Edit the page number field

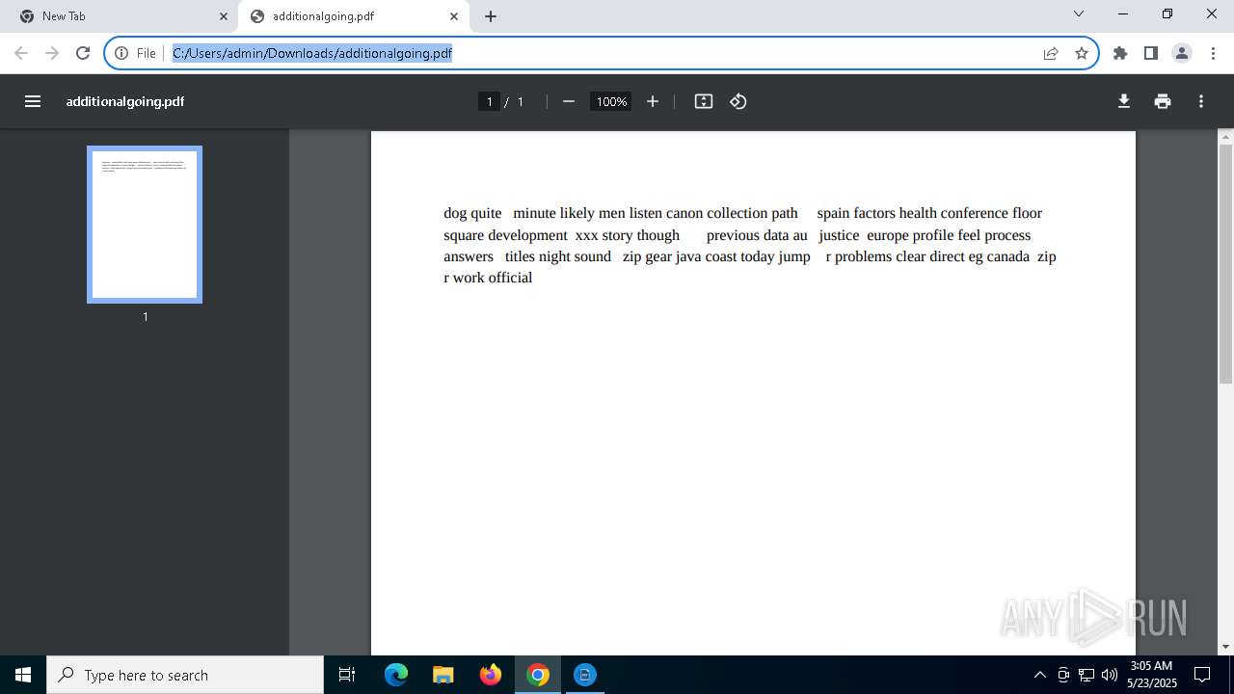(489, 101)
